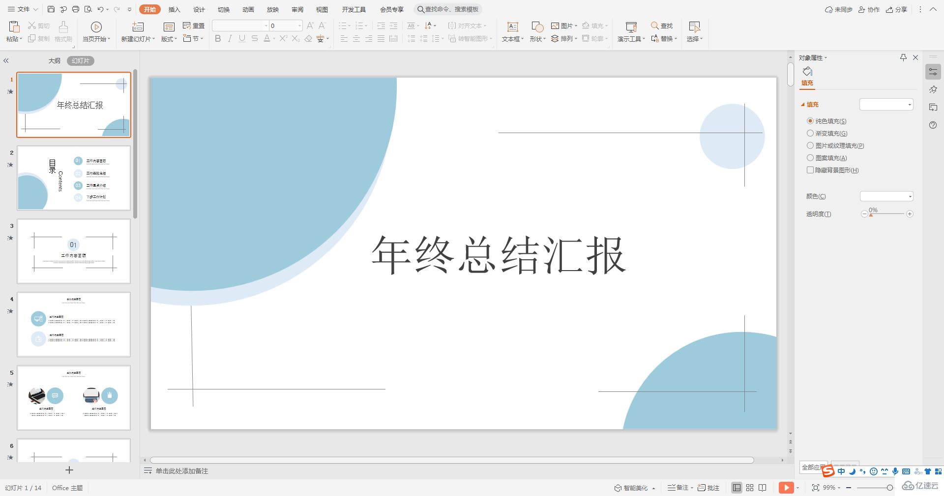Screen dimensions: 944x496
Task: Open the font size combo box
Action: coord(286,26)
